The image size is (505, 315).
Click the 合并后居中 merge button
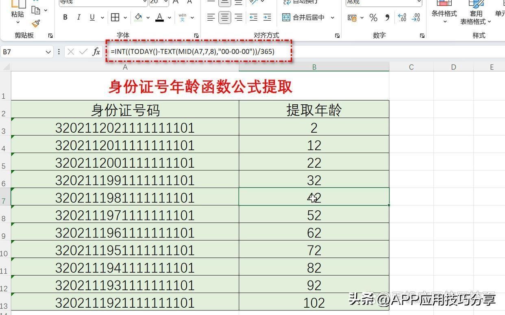[x=304, y=17]
